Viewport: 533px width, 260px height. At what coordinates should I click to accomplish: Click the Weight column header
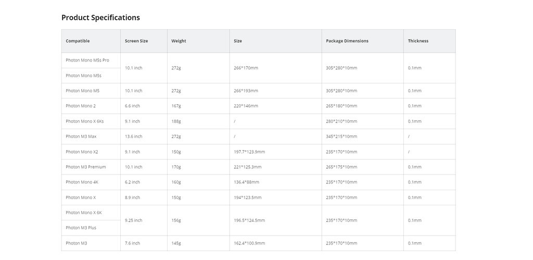coord(198,41)
